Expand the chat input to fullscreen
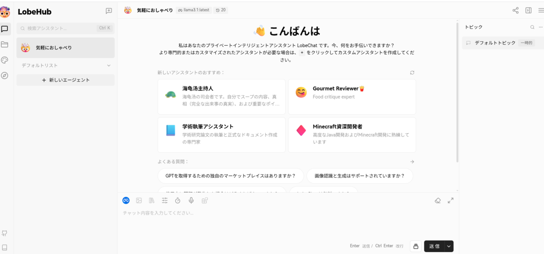The height and width of the screenshot is (254, 544). (451, 200)
